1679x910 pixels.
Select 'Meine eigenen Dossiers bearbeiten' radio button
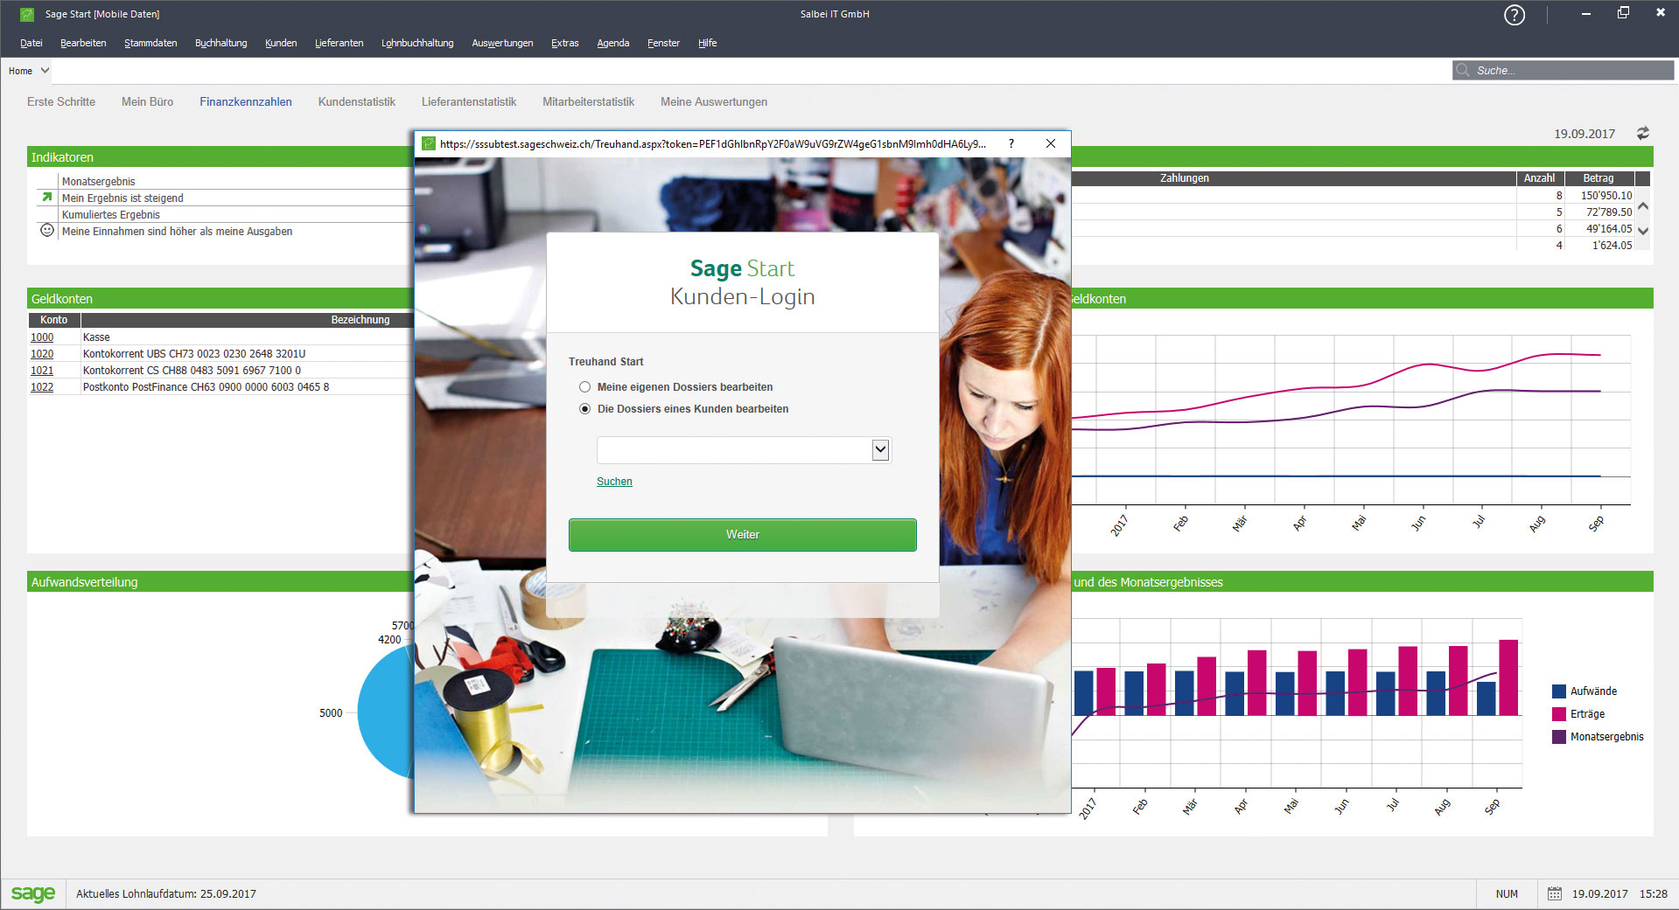584,386
